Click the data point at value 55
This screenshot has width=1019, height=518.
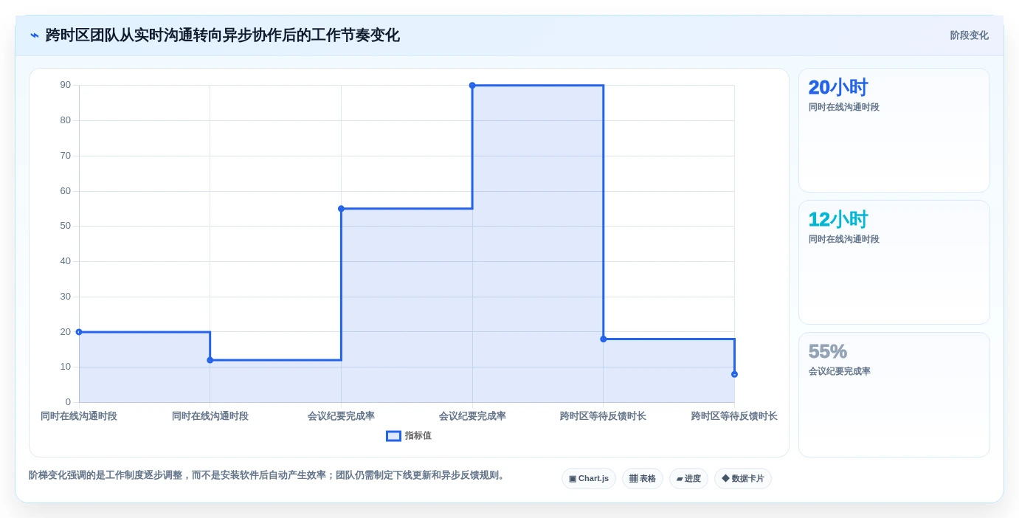click(341, 209)
